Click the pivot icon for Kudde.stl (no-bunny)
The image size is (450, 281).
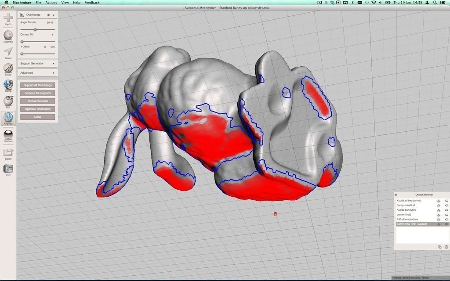439,201
